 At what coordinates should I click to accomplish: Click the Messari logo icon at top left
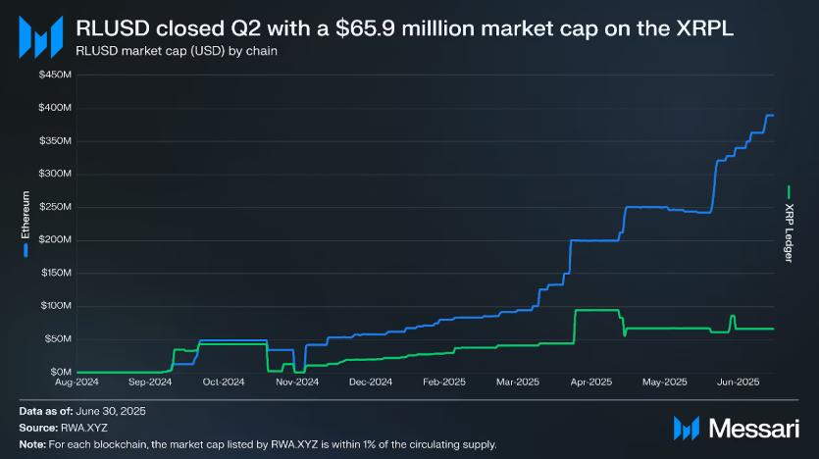(x=41, y=37)
